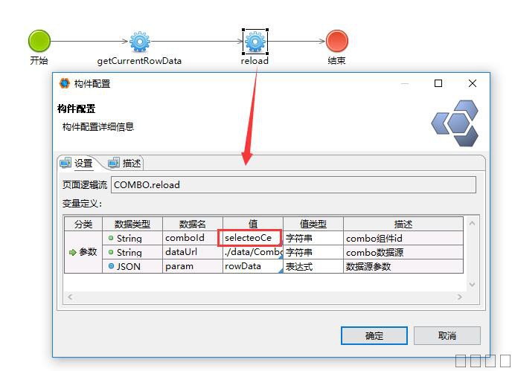This screenshot has width=512, height=371.
Task: Click the green 参数 arrow icon
Action: [72, 252]
